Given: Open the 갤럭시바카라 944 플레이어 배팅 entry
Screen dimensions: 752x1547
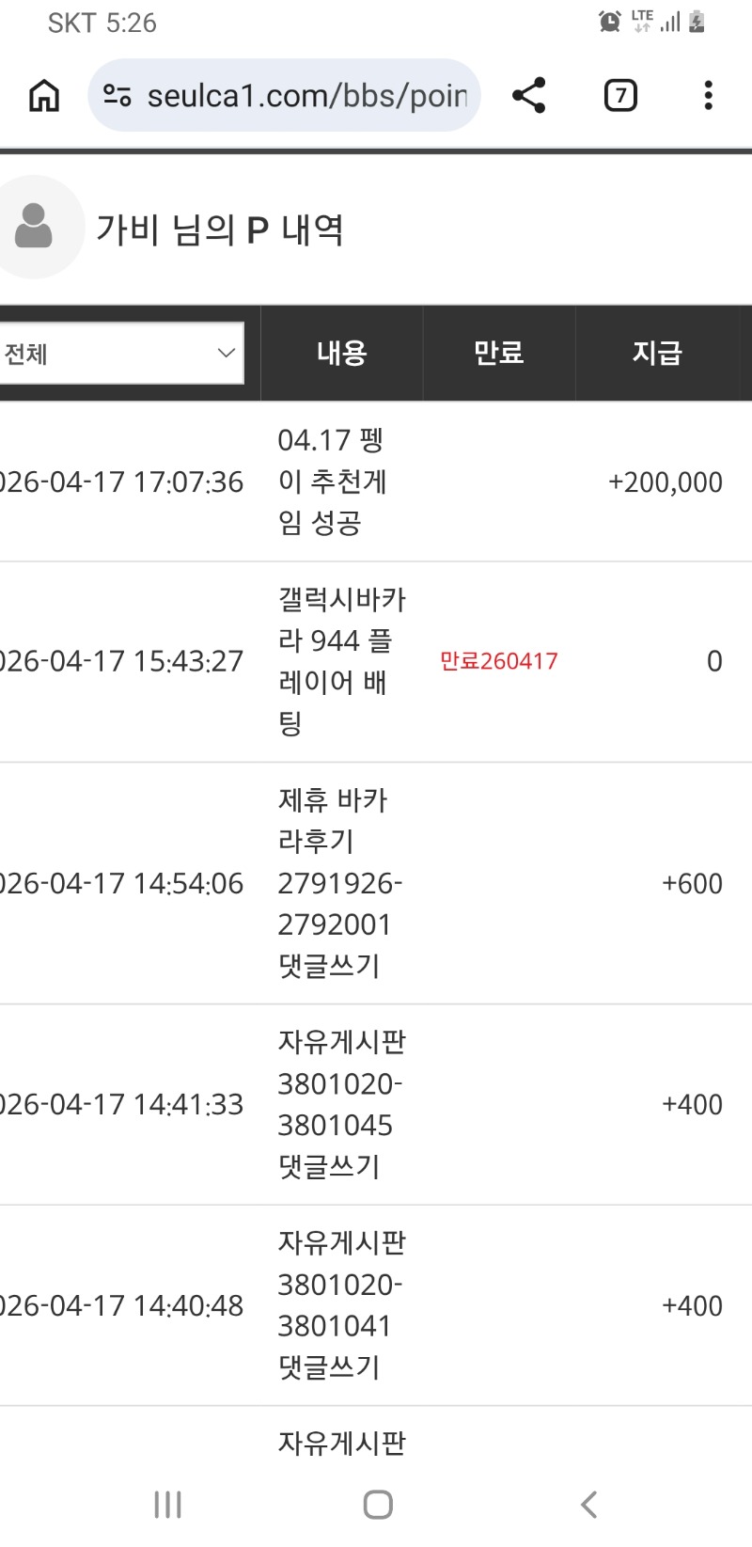Looking at the screenshot, I should coord(341,661).
